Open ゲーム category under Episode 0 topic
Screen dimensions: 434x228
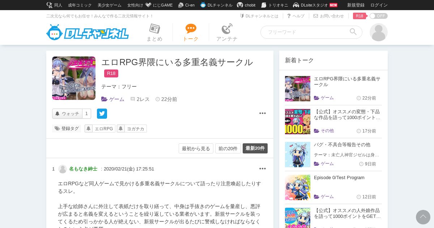coord(324,197)
